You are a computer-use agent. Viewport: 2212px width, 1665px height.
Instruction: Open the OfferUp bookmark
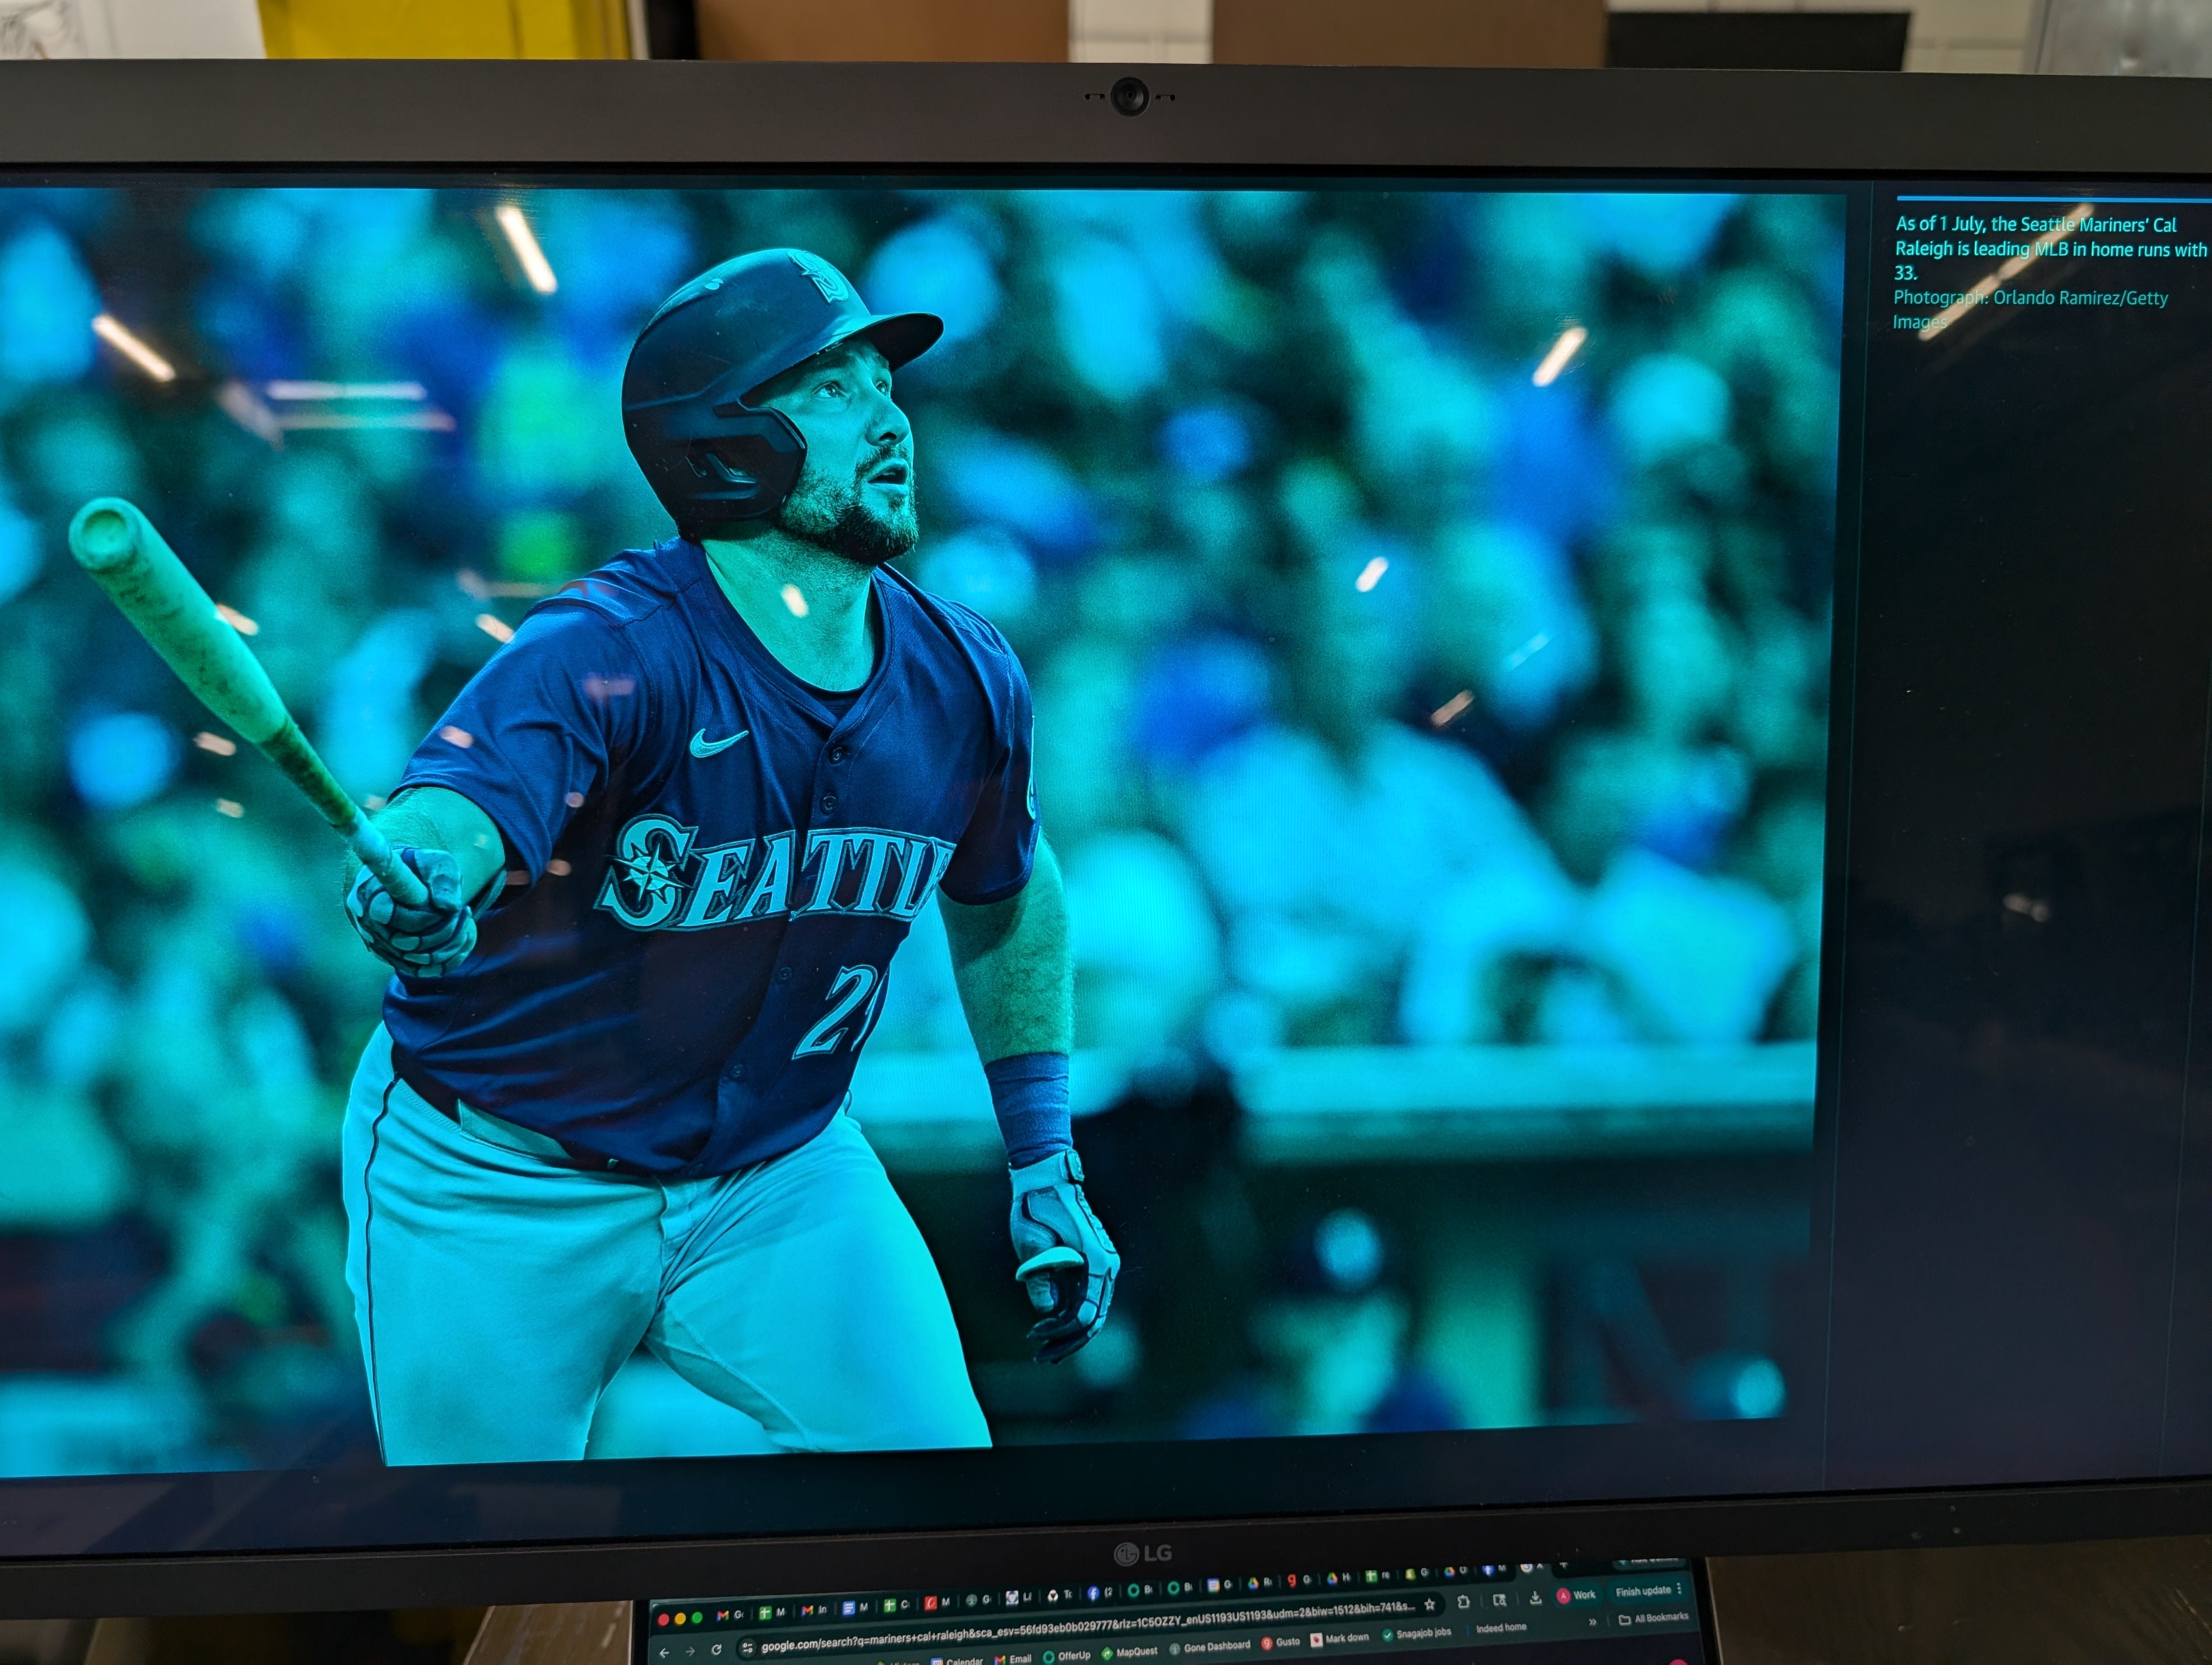coord(1066,1655)
